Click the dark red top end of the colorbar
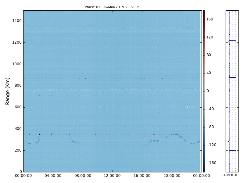 tap(204, 12)
